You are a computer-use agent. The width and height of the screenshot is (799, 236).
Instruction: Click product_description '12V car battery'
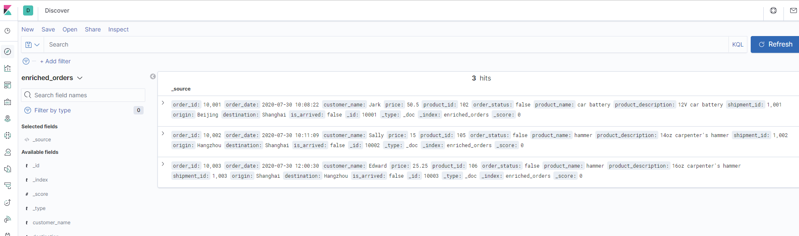(x=700, y=105)
